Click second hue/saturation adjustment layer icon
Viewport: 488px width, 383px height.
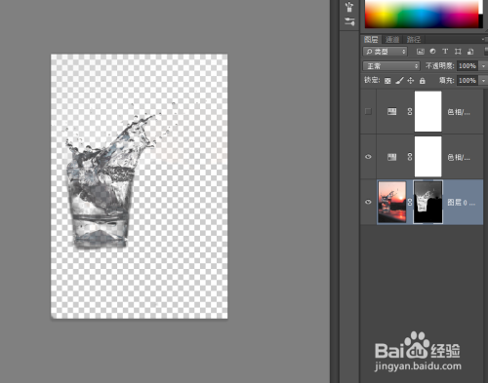392,157
